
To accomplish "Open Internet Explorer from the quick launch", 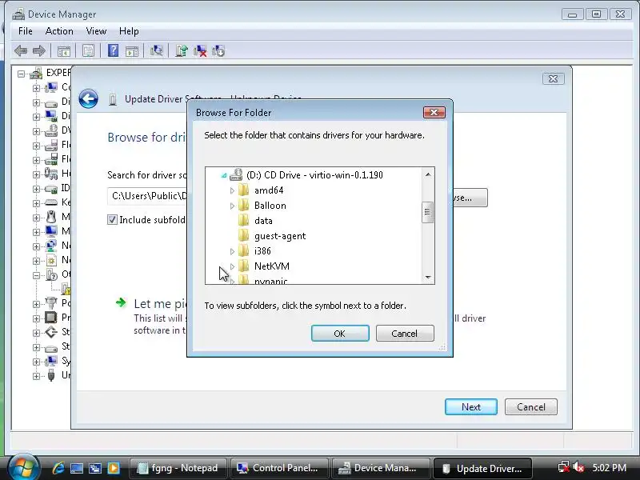I will 58,468.
